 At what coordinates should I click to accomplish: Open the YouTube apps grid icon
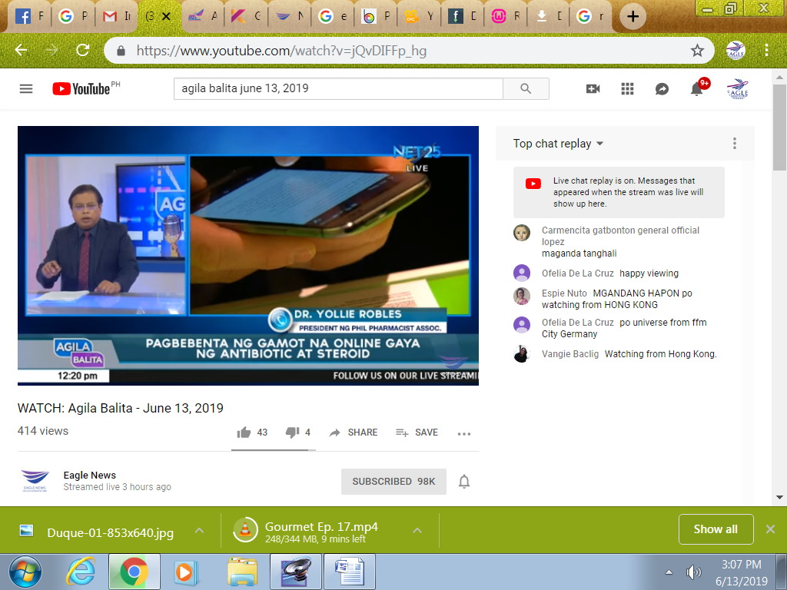click(627, 88)
